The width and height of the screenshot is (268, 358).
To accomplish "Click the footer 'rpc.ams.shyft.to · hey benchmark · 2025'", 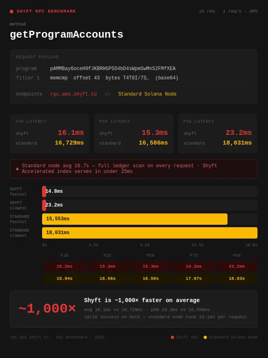I will click(57, 337).
